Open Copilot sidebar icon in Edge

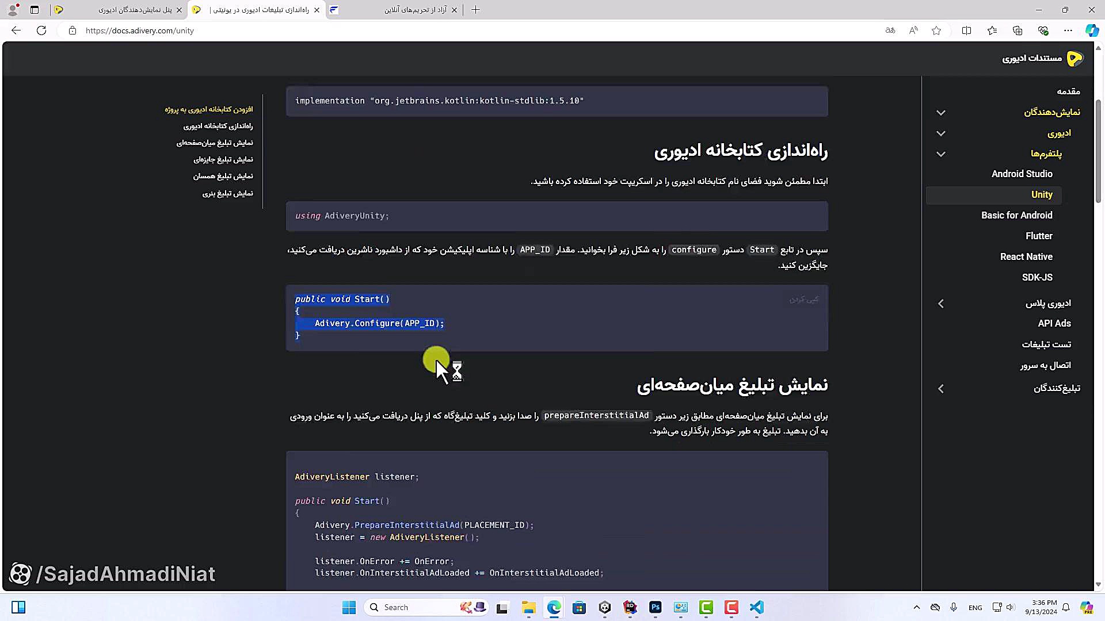pos(1092,30)
